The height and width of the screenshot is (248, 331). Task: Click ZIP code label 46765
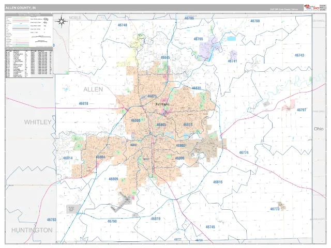click(x=198, y=39)
